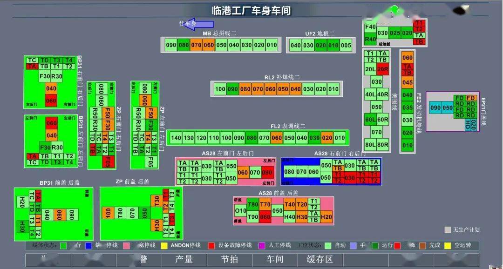Viewport: 503px width, 269px height.
Task: Select station 140 on FL2 表调线二
Action: tap(176, 138)
